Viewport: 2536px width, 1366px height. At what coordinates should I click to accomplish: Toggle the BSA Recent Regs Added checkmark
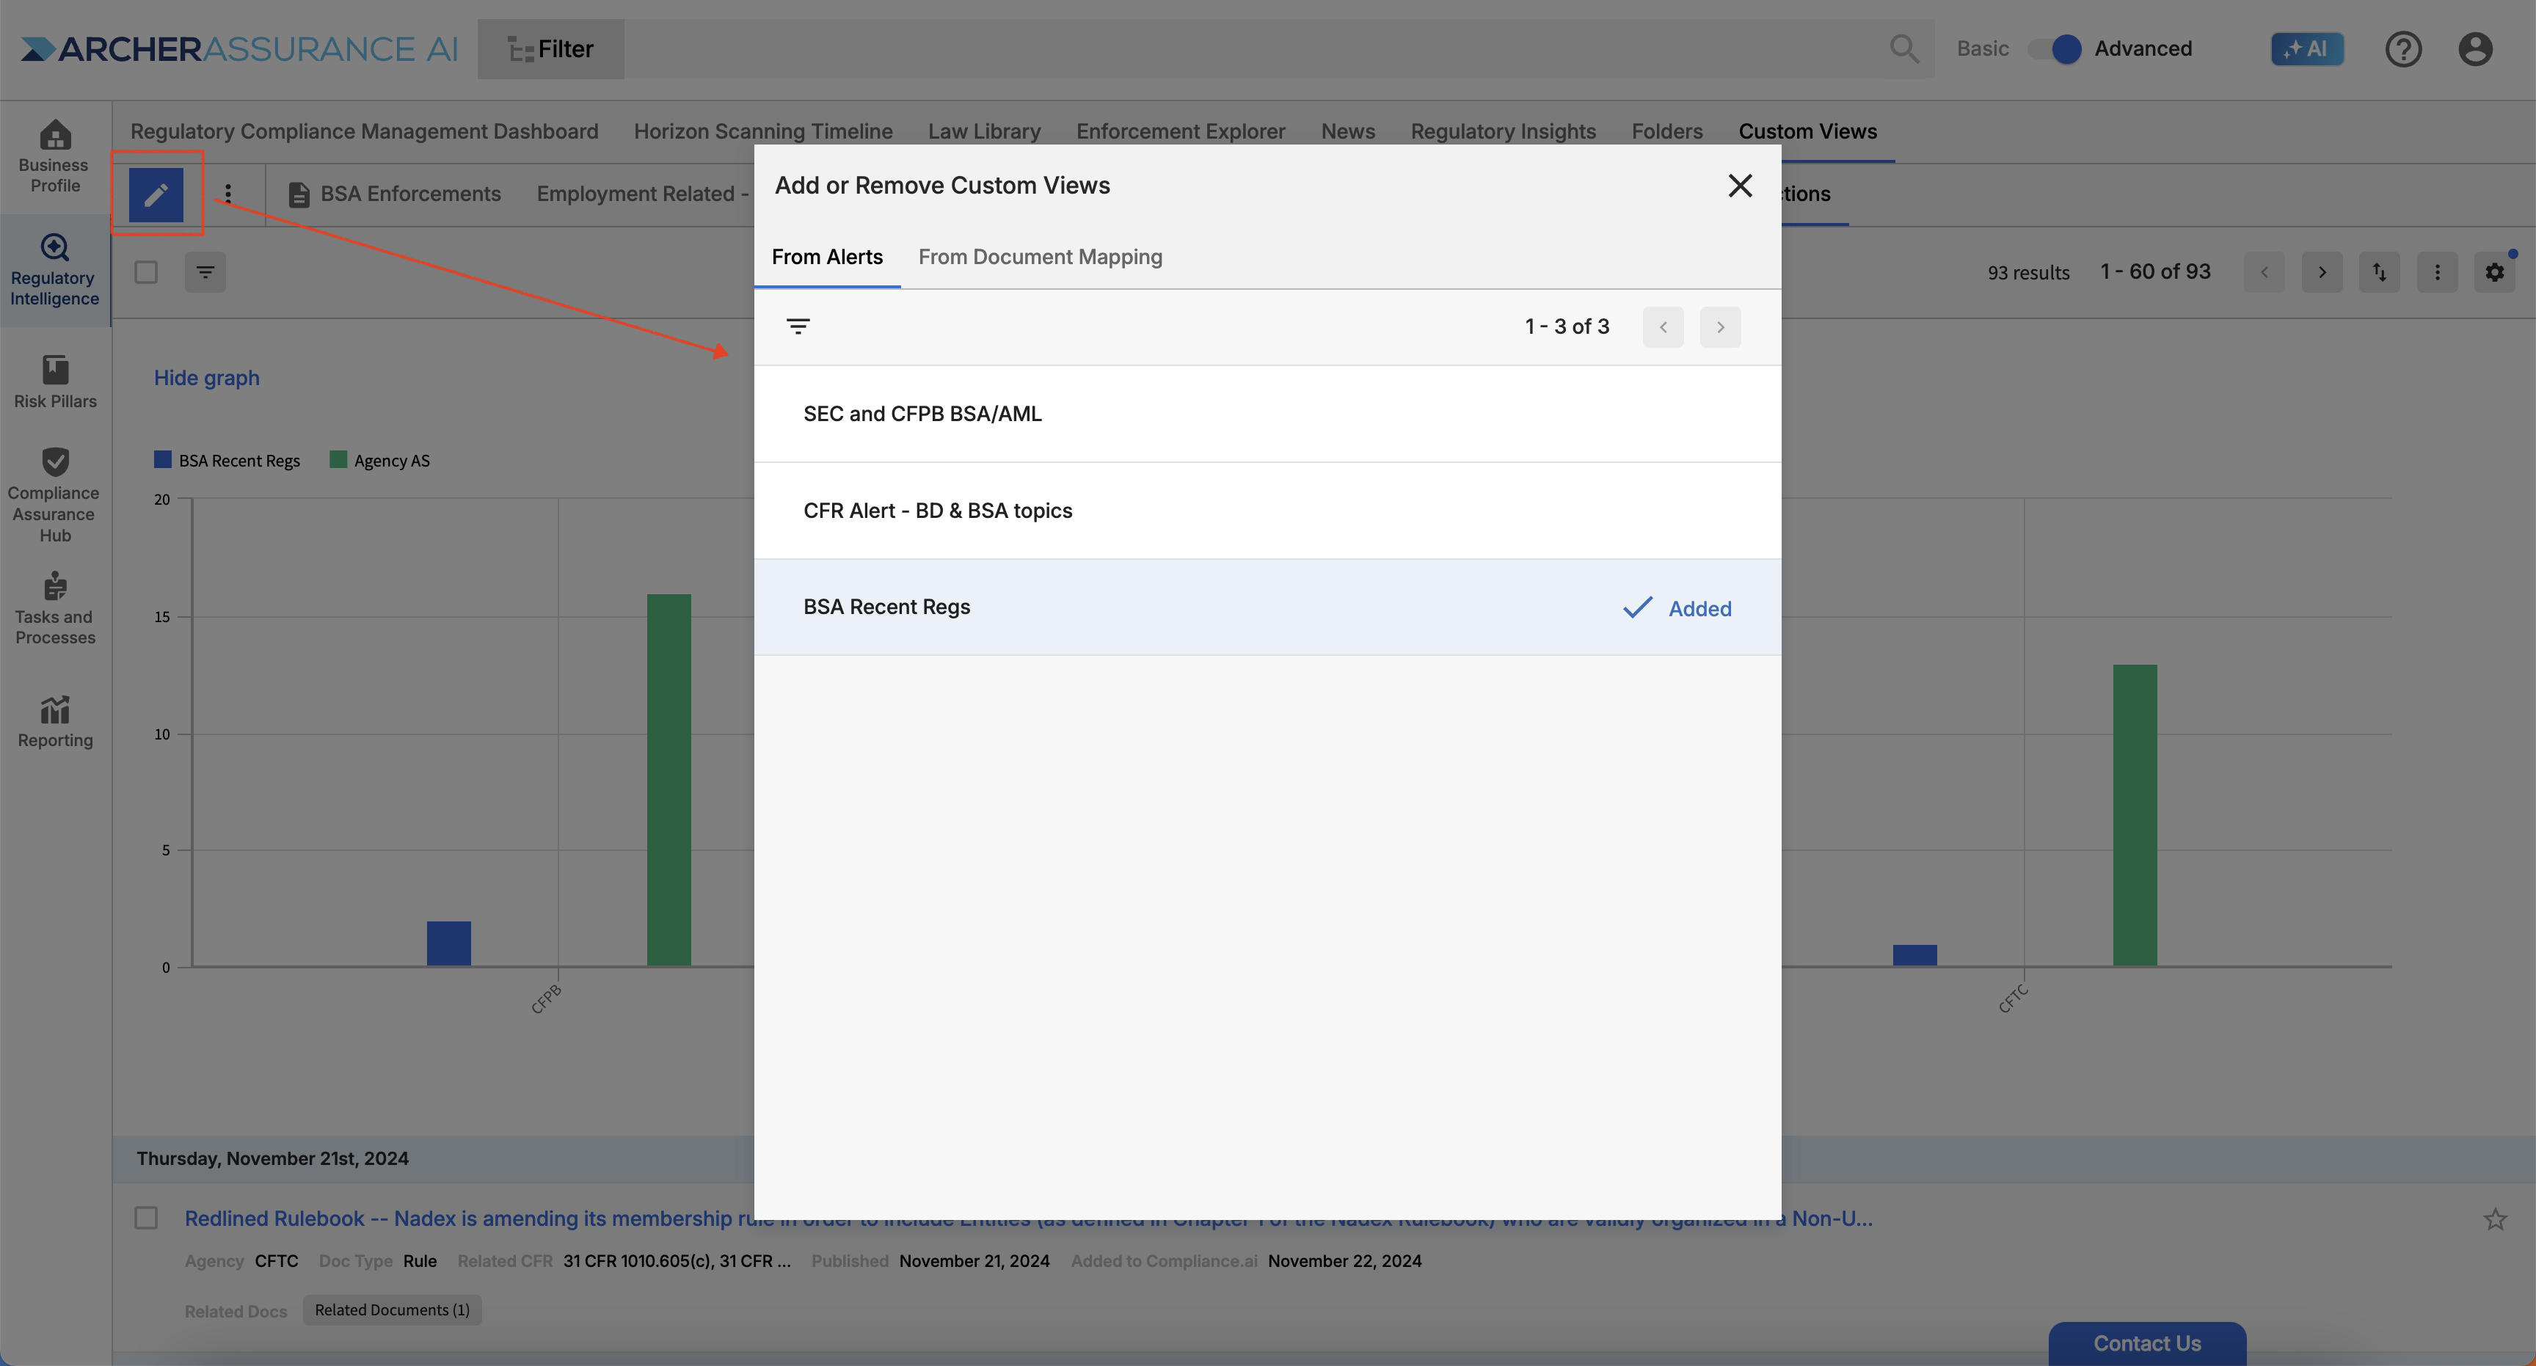[1677, 608]
